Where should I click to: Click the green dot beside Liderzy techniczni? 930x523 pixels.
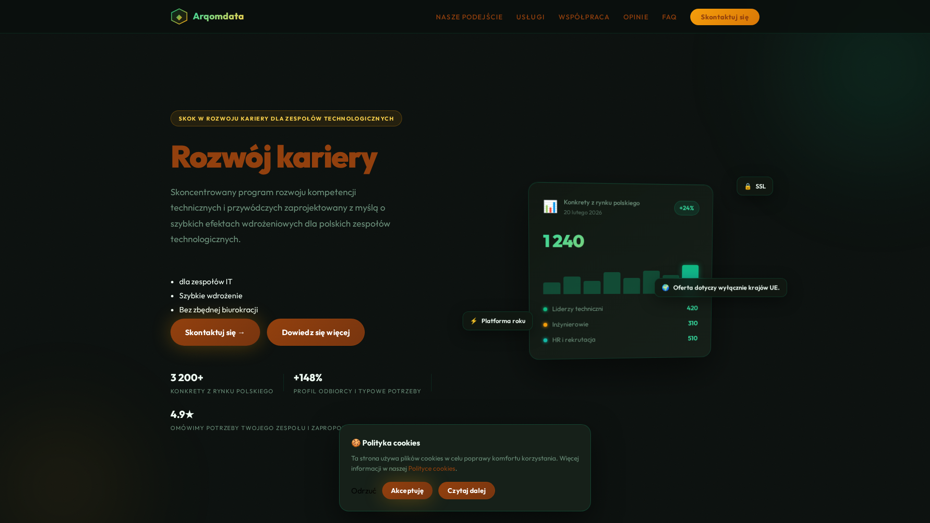tap(545, 309)
